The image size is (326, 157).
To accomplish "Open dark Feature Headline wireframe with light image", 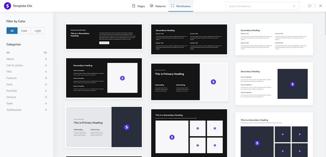I will click(104, 78).
